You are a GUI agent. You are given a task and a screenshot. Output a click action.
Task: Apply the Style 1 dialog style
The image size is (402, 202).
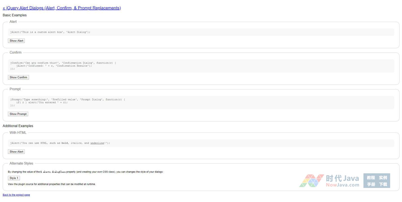pyautogui.click(x=14, y=178)
